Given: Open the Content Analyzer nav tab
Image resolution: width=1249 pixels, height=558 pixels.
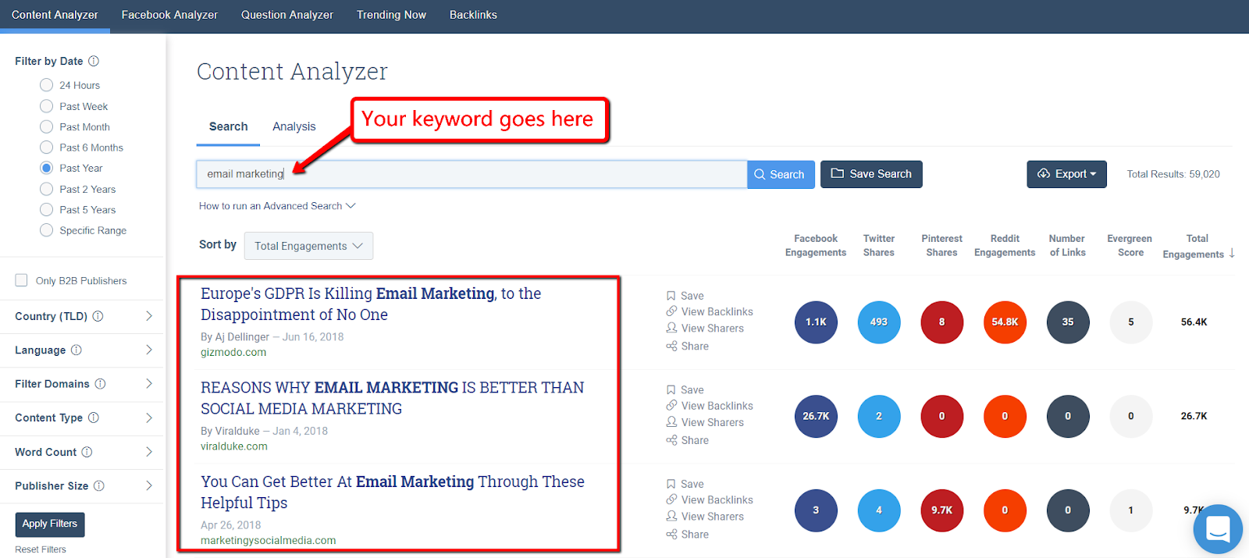Looking at the screenshot, I should click(x=55, y=15).
